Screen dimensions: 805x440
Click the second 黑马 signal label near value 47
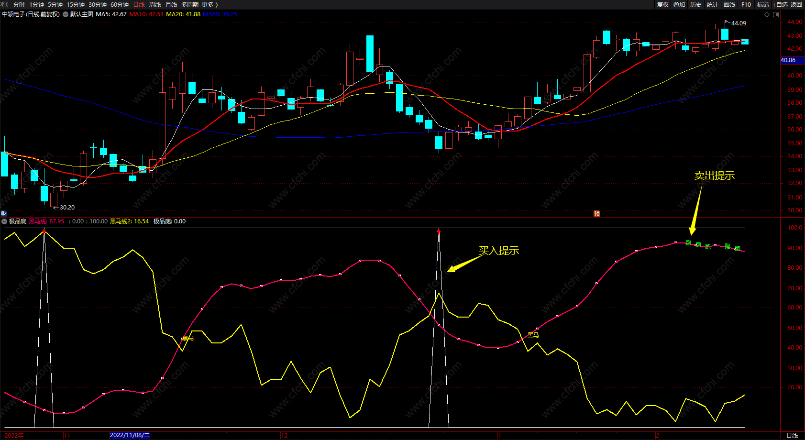[533, 335]
